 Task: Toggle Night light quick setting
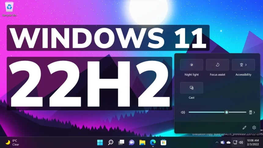191,65
